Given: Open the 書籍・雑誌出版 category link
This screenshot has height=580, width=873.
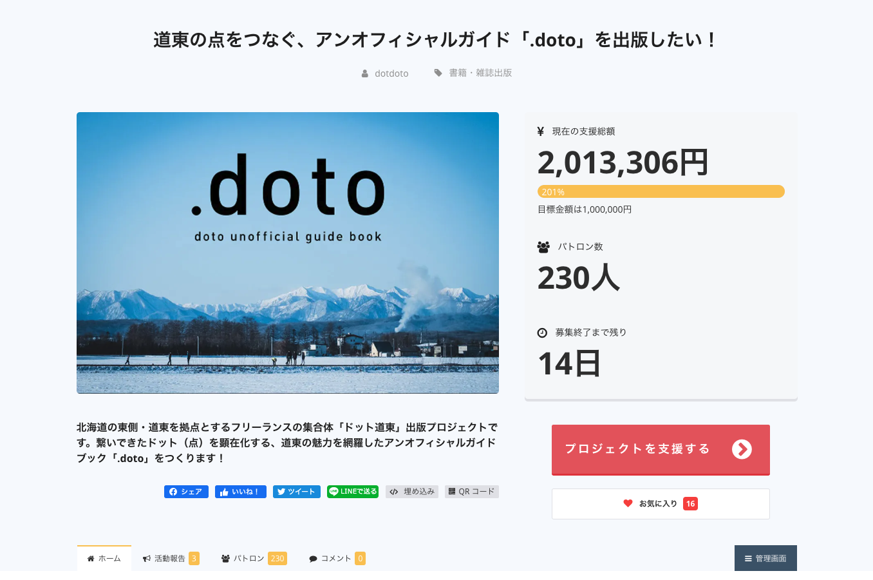Looking at the screenshot, I should pos(480,73).
